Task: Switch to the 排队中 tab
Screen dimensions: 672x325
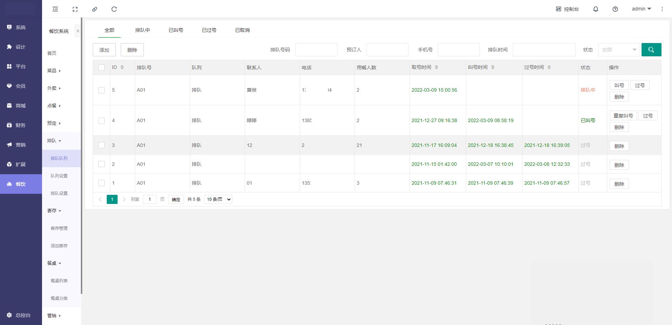Action: [x=142, y=30]
